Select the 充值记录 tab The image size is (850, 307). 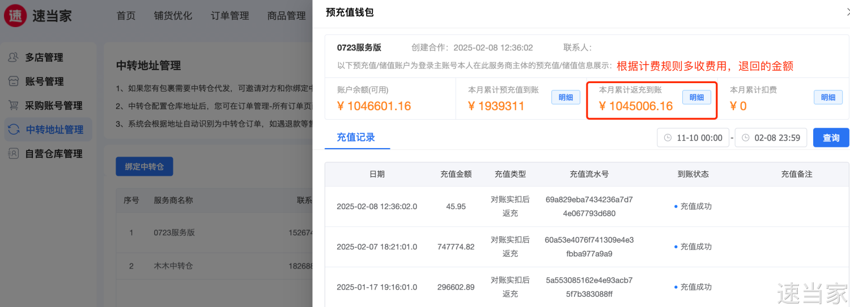pyautogui.click(x=356, y=137)
